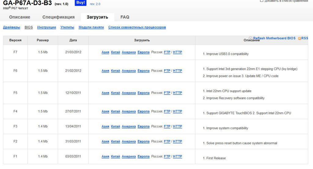Select the BIOS sub-section
Viewport: 313px width, 169px height.
(x=28, y=27)
